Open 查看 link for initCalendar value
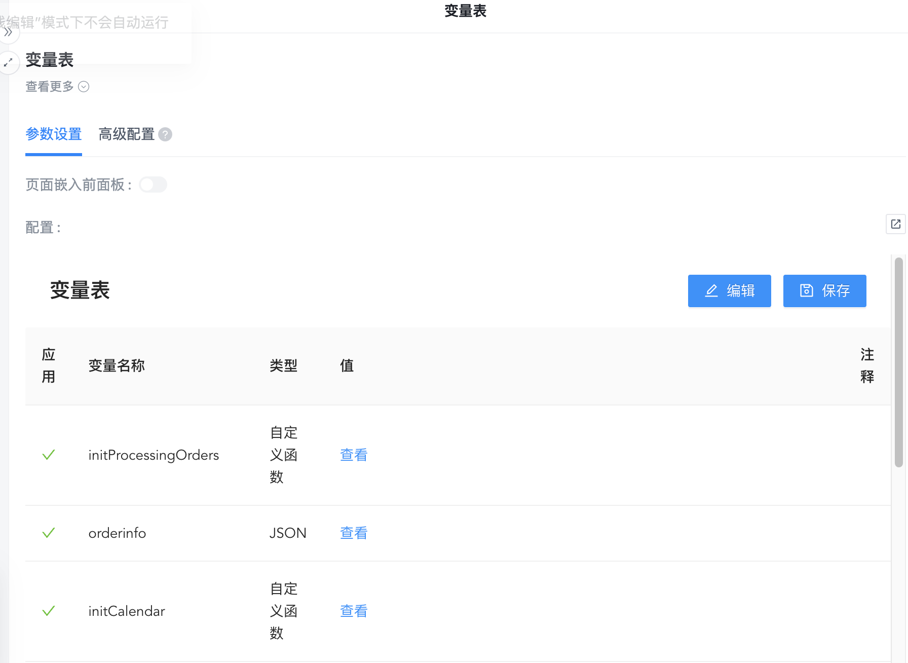 [x=353, y=611]
